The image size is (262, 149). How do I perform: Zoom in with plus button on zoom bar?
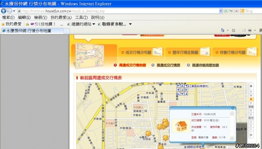251,86
